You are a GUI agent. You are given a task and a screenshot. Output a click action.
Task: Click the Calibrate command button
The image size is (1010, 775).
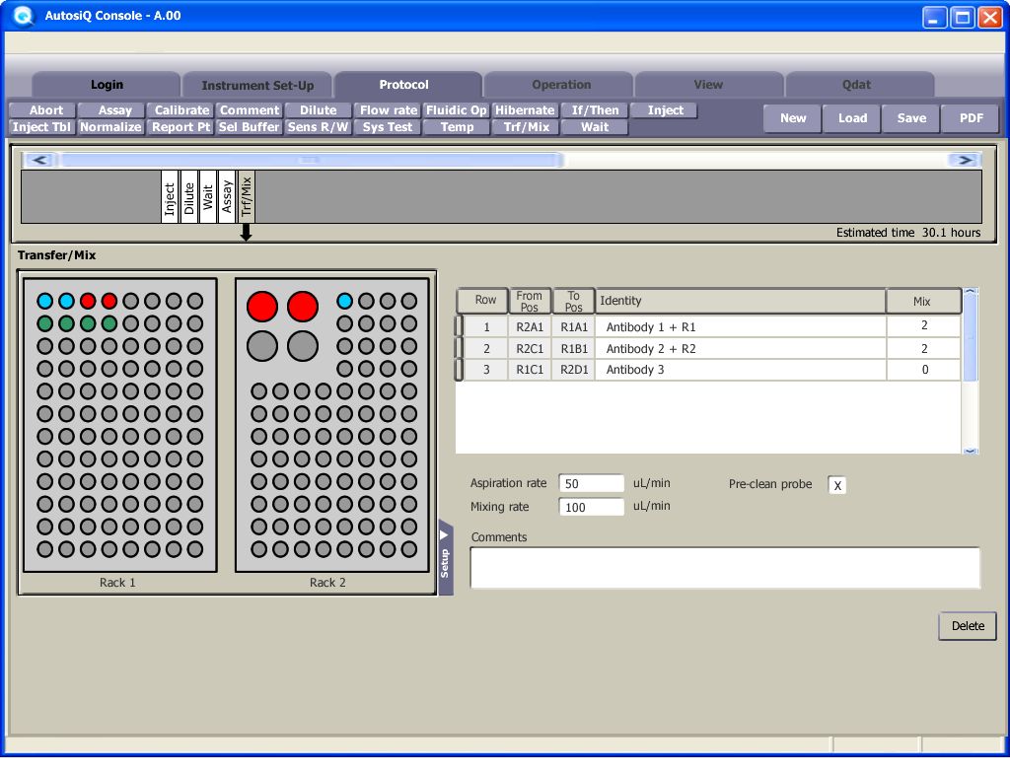pyautogui.click(x=181, y=110)
